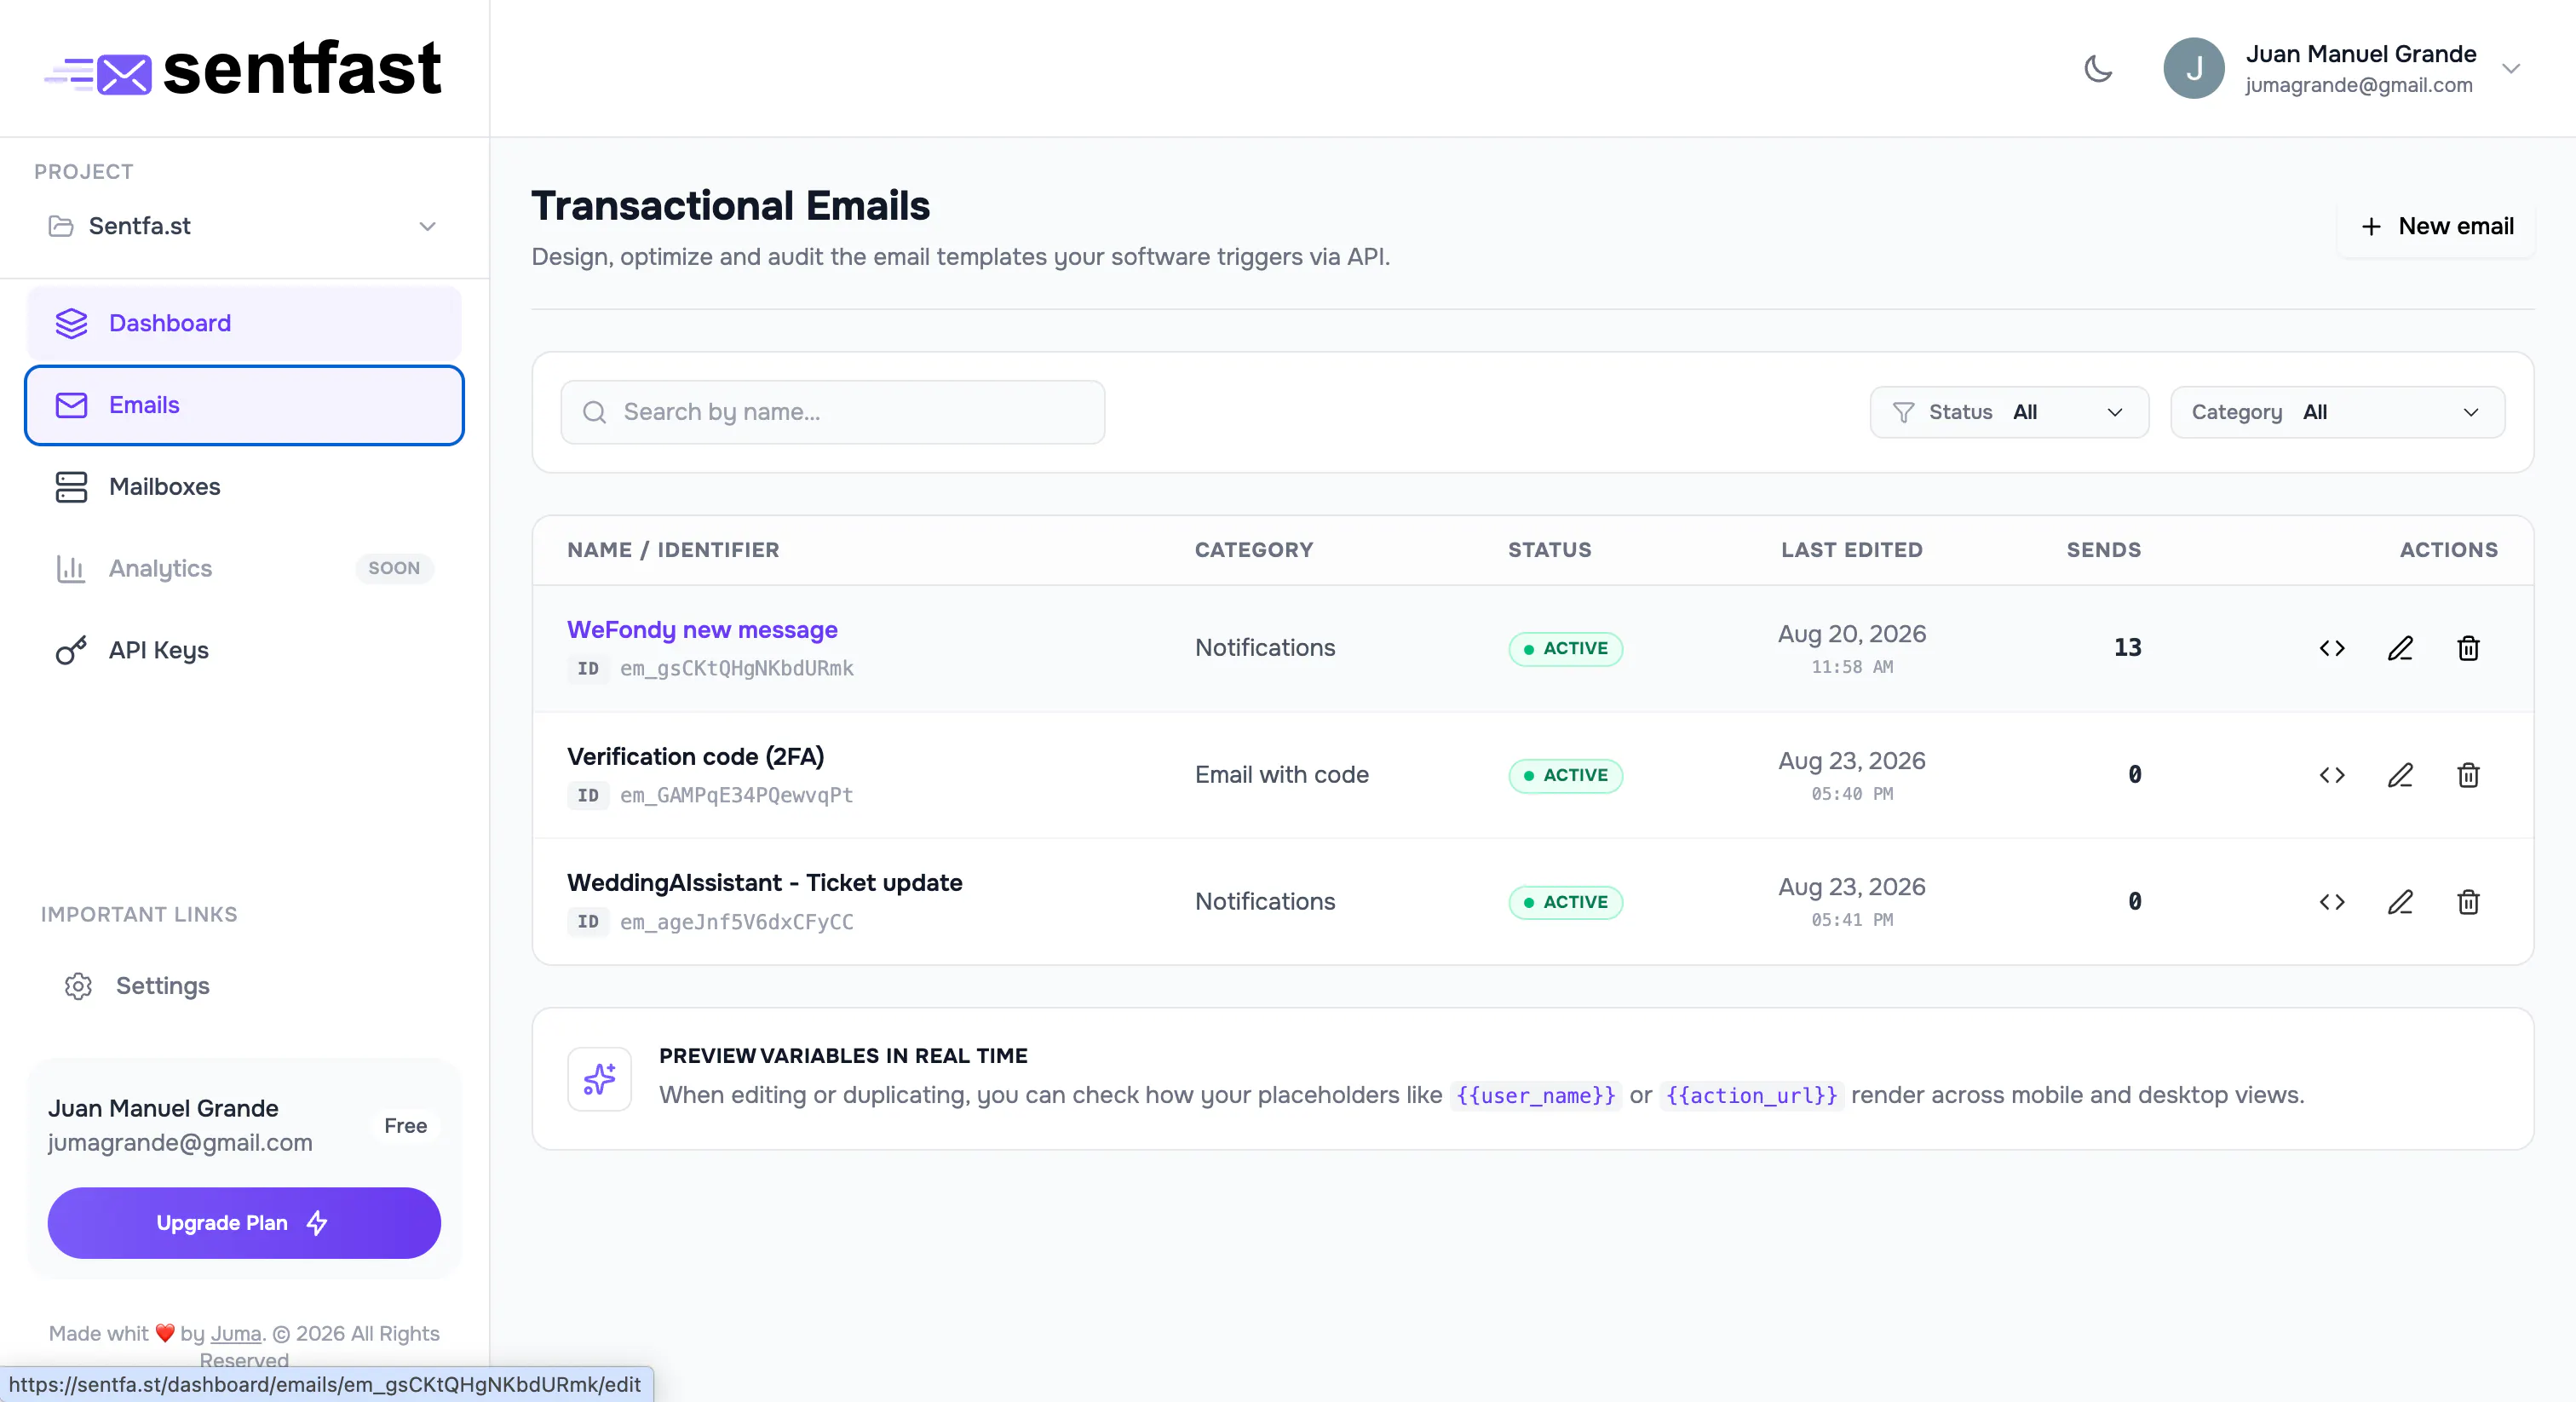2576x1402 pixels.
Task: Click the Sends column header
Action: [2103, 550]
